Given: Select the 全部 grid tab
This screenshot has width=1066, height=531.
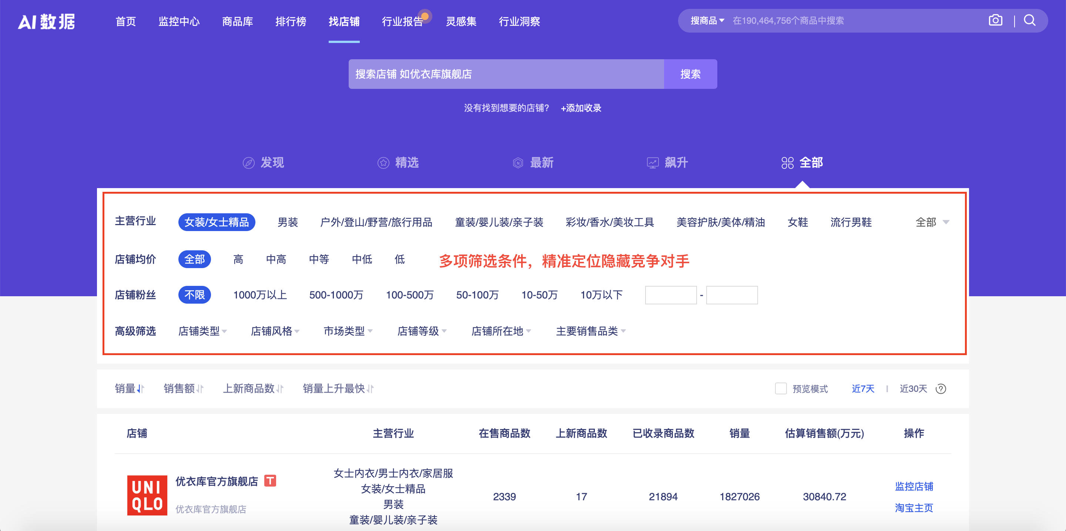Looking at the screenshot, I should [x=802, y=163].
